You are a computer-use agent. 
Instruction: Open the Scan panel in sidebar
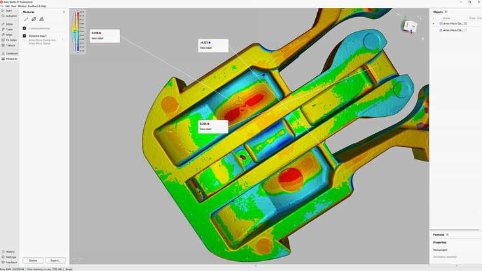pos(9,10)
